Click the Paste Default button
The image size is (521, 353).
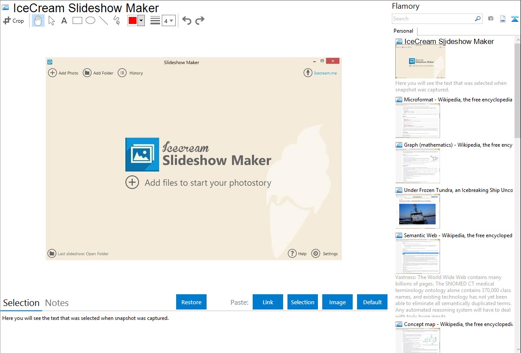point(372,302)
